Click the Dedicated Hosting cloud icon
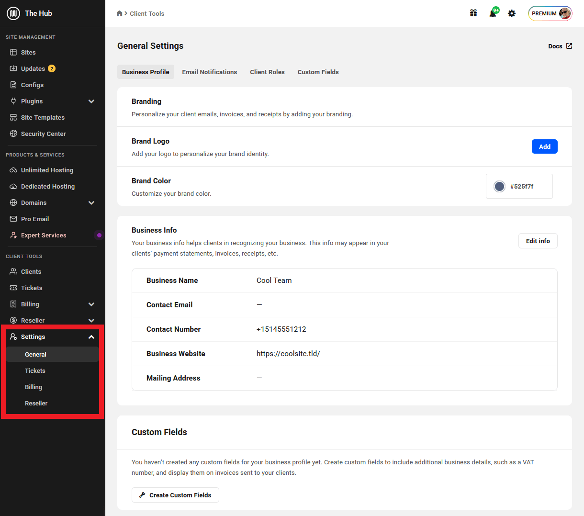Image resolution: width=584 pixels, height=516 pixels. tap(13, 186)
